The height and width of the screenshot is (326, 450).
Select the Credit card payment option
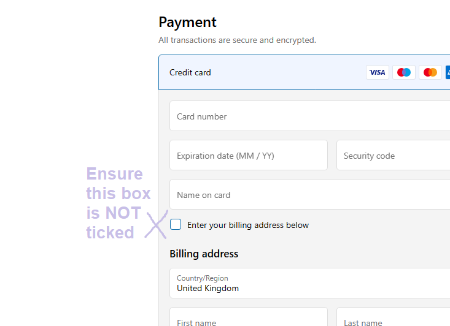click(190, 72)
